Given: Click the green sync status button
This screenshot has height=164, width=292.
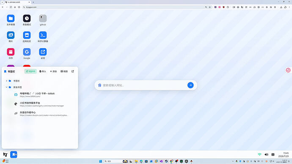Looking at the screenshot, I should click(30, 71).
